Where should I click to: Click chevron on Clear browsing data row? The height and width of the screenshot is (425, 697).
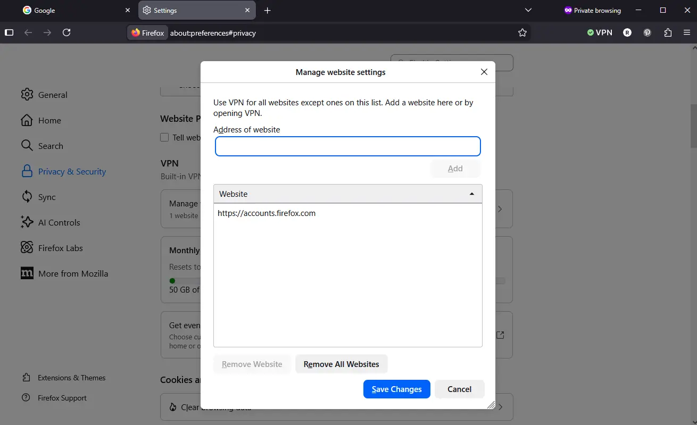click(500, 407)
